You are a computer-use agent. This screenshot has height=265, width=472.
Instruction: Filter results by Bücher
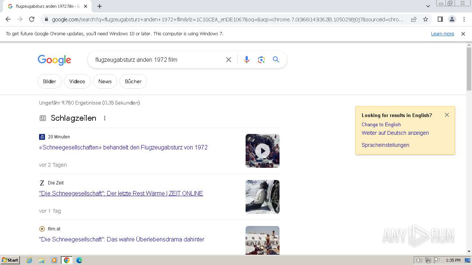pyautogui.click(x=133, y=81)
